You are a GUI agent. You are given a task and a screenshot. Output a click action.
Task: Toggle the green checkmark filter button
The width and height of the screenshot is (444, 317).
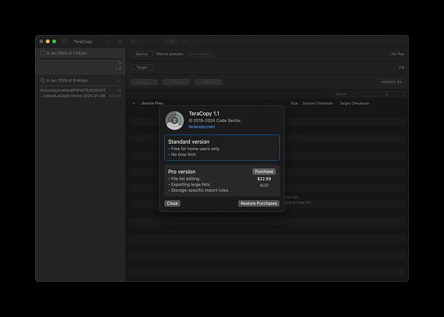(x=365, y=94)
